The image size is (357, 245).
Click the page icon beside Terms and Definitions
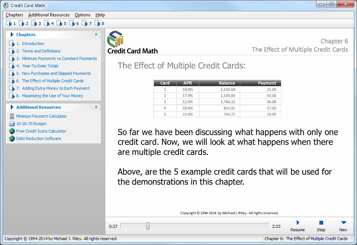(x=12, y=51)
